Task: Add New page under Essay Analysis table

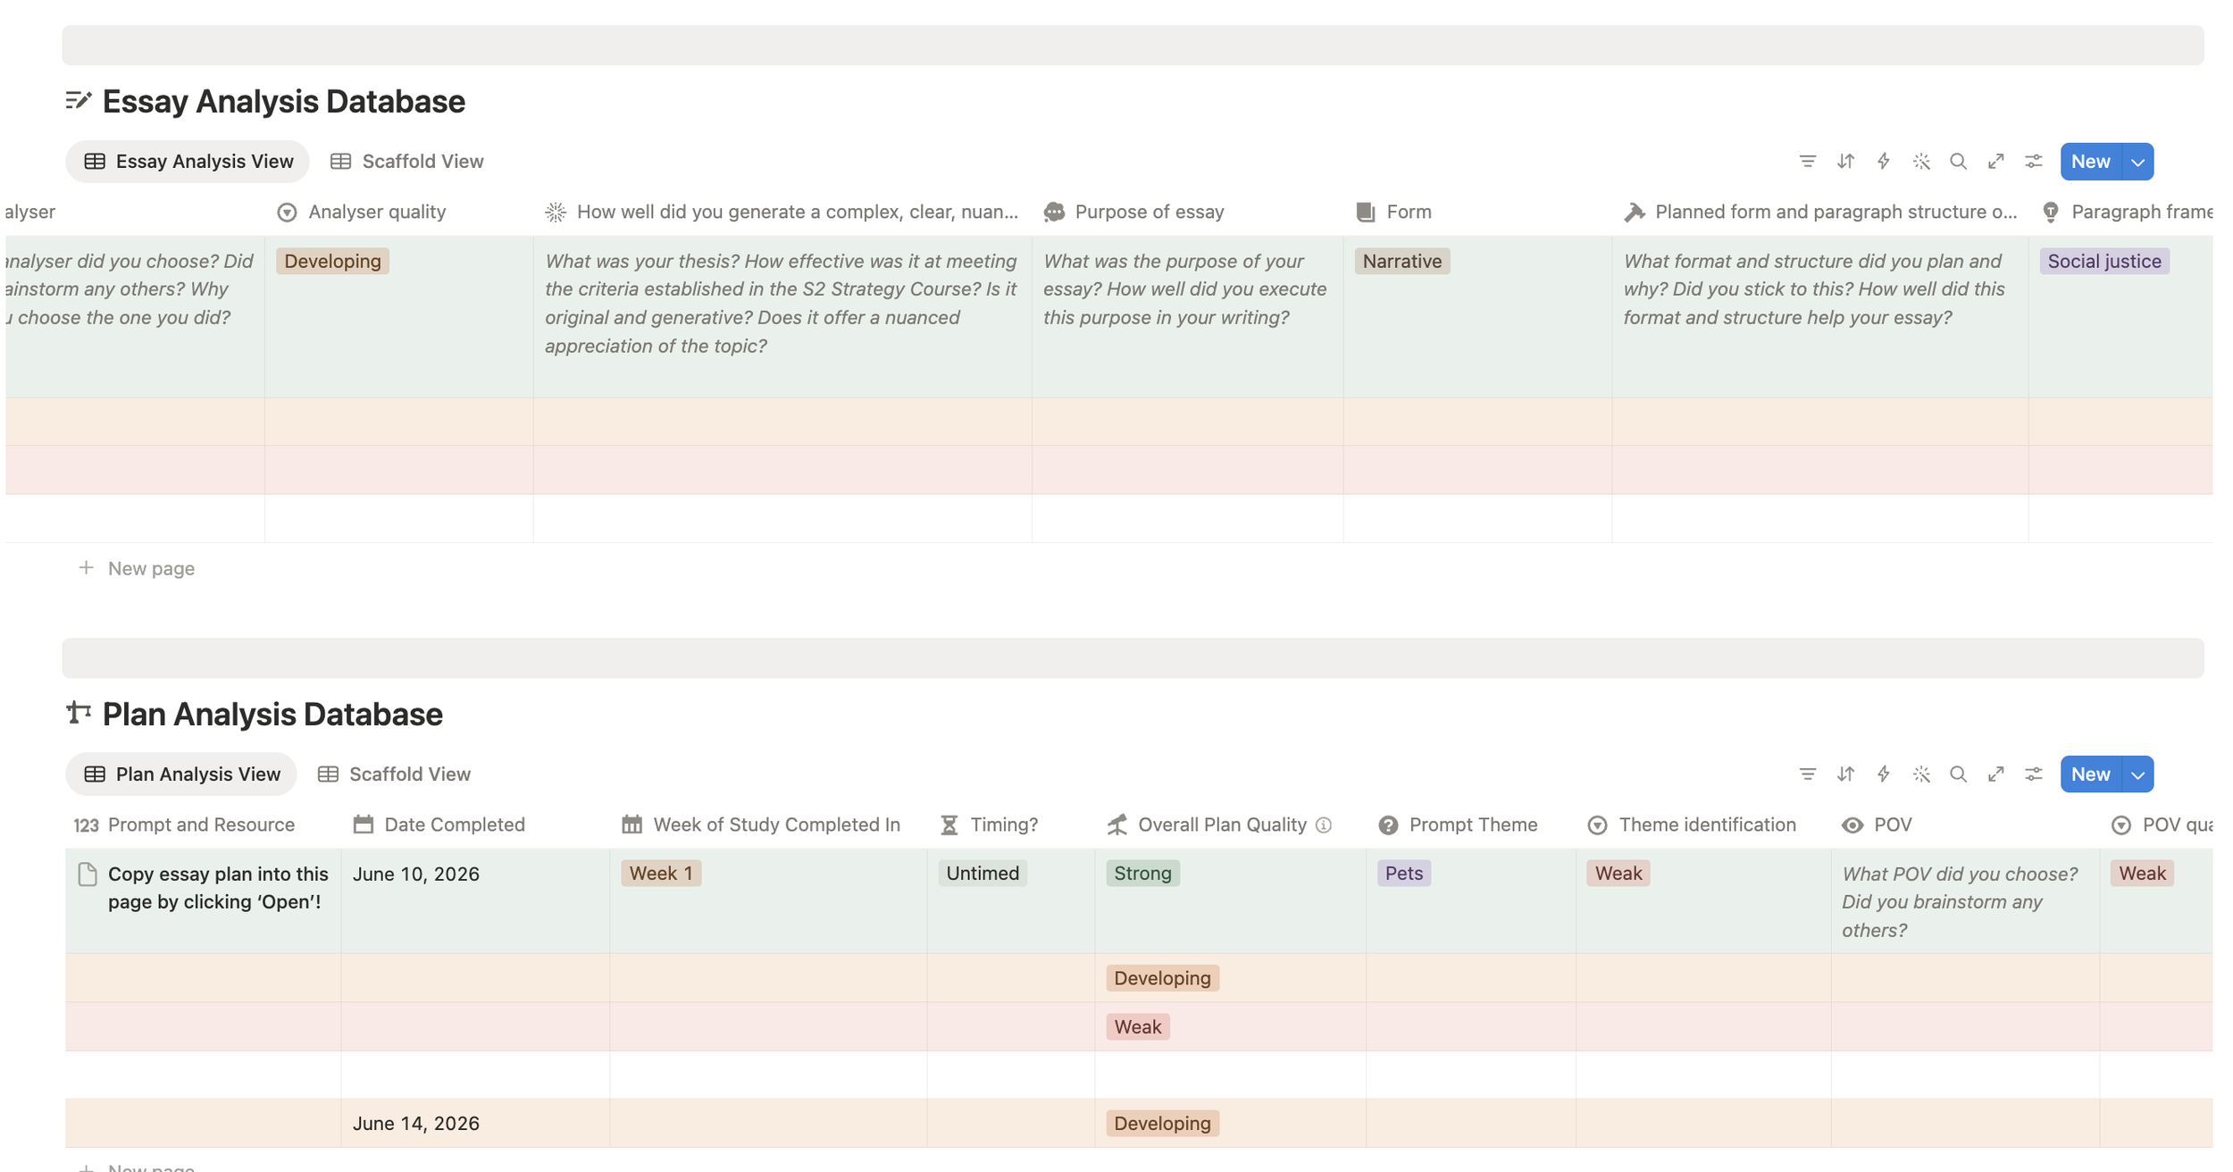Action: pyautogui.click(x=137, y=568)
